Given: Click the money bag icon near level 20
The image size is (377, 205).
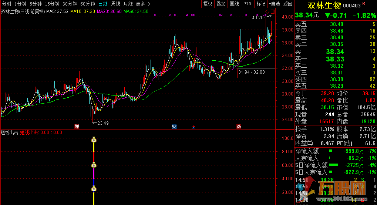Looking at the screenshot, I should point(94,189).
